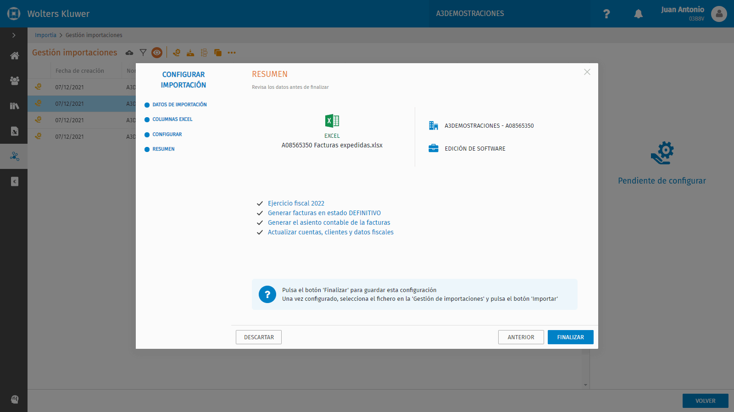Click the configure gear-hand toolbar icon
This screenshot has width=734, height=412.
point(177,53)
